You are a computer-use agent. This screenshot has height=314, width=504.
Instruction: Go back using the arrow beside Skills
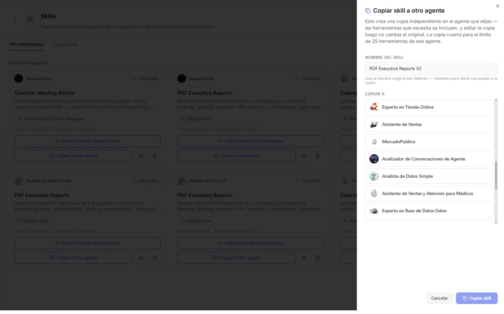point(15,19)
